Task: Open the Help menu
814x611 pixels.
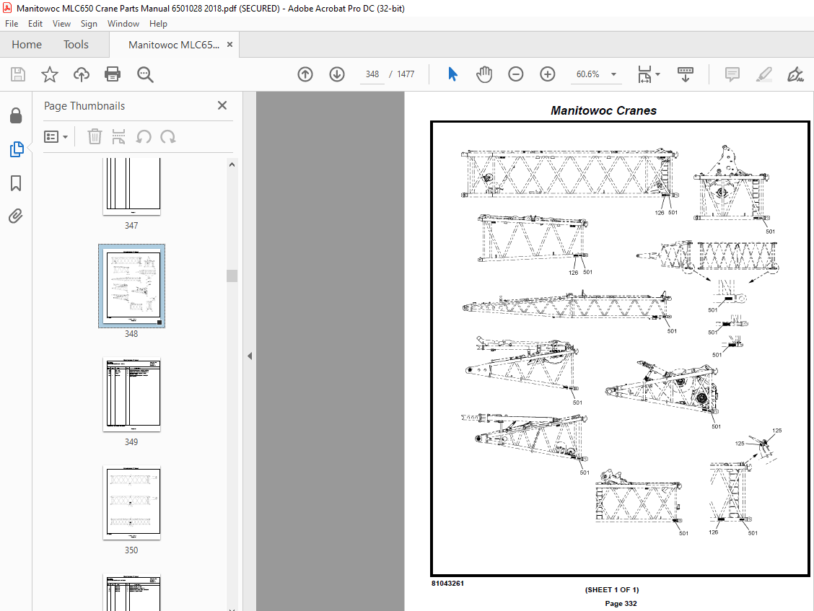Action: pyautogui.click(x=158, y=24)
